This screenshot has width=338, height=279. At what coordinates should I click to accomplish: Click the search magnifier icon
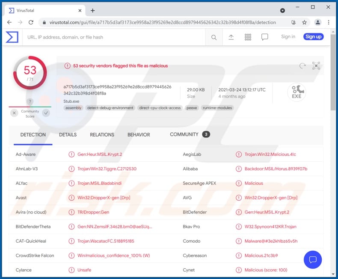pos(214,37)
